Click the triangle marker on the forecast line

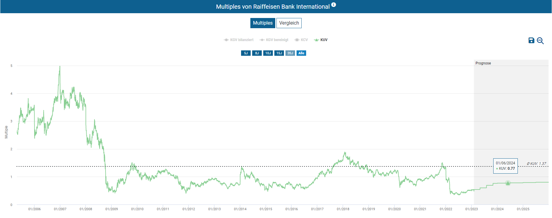[508, 183]
